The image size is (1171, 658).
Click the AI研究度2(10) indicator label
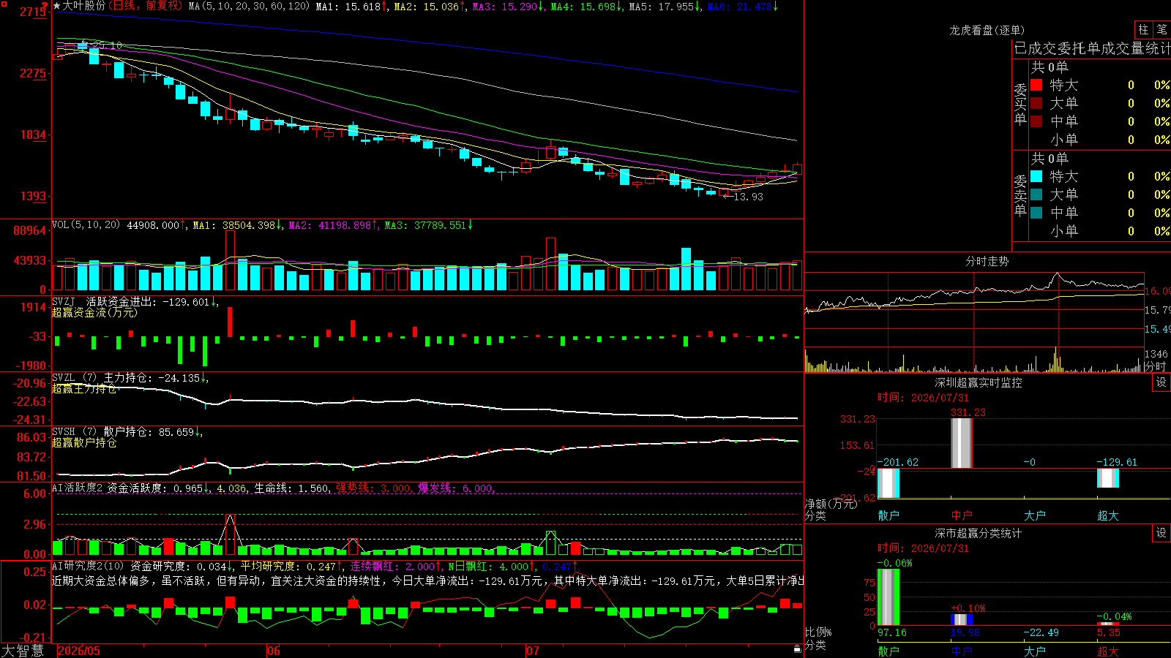[88, 566]
